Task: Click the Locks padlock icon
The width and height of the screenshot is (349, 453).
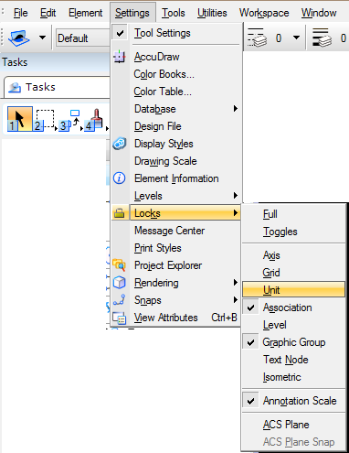Action: [120, 213]
